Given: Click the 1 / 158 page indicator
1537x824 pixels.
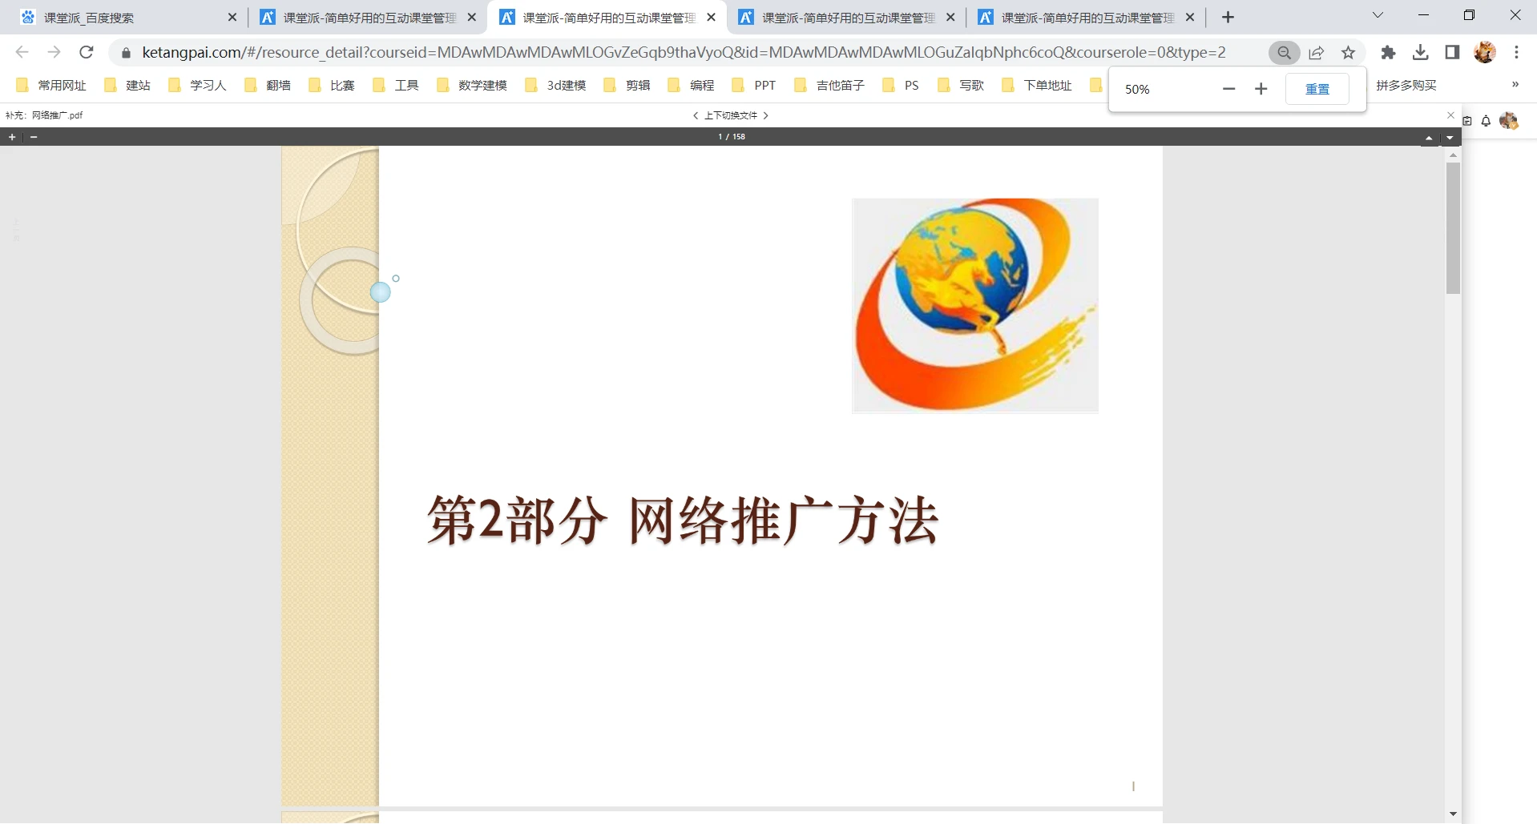Looking at the screenshot, I should tap(732, 137).
